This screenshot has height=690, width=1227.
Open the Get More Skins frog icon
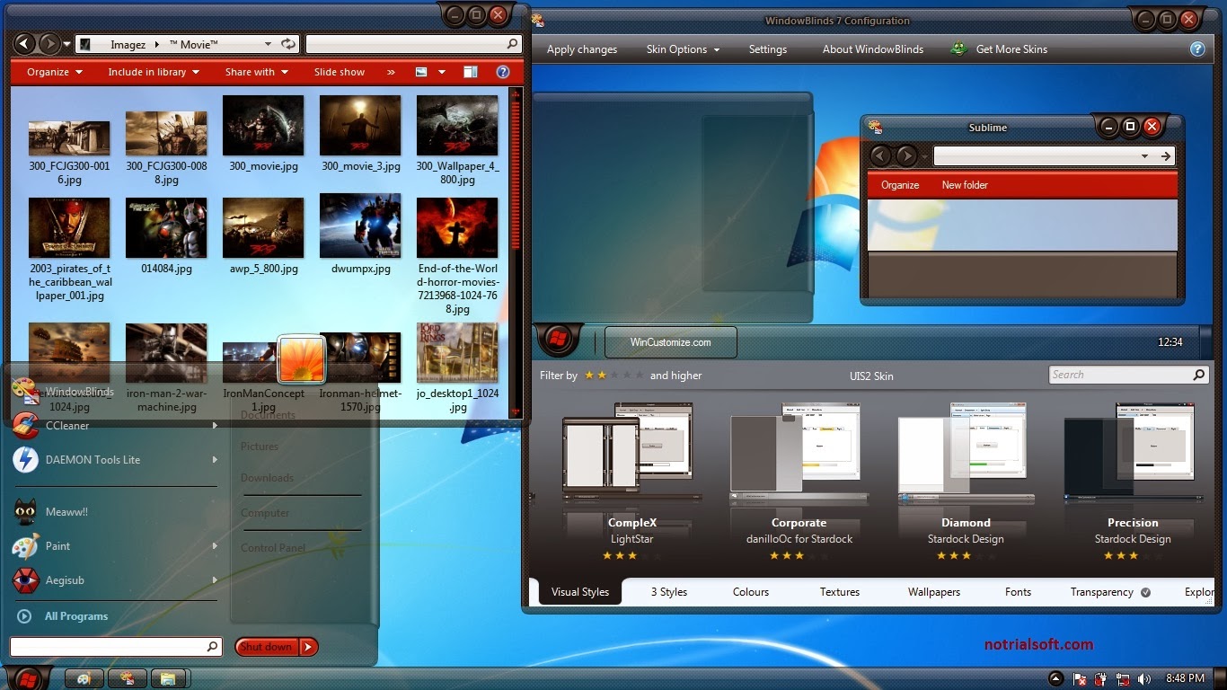[959, 49]
